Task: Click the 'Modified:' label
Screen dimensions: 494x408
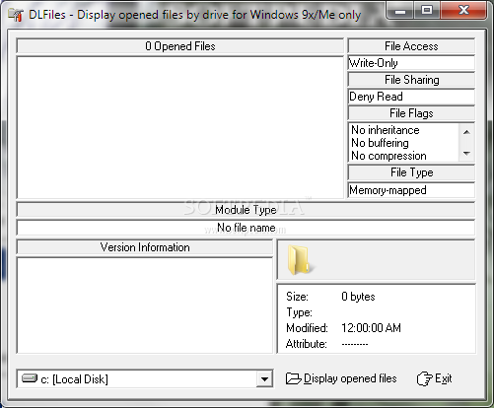Action: [x=307, y=328]
